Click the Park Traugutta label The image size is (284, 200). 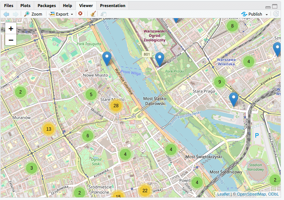(89, 44)
